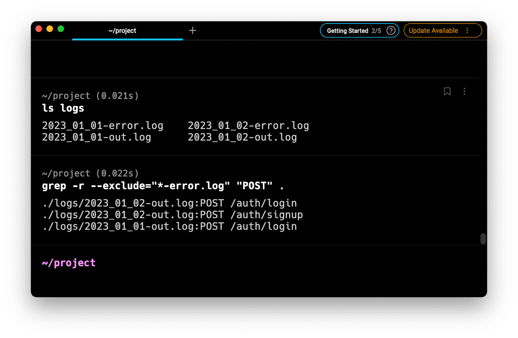Click the ls logs command line

(63, 108)
